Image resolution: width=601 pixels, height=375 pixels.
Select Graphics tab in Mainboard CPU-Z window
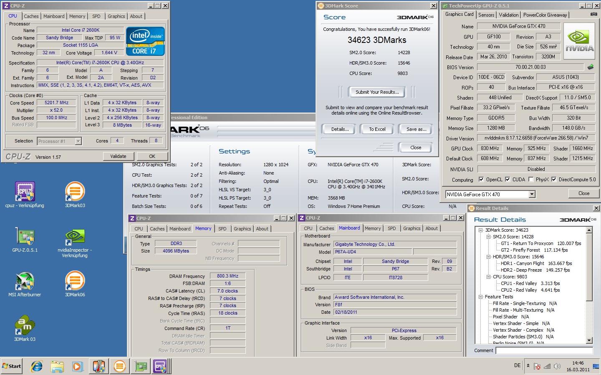point(412,228)
